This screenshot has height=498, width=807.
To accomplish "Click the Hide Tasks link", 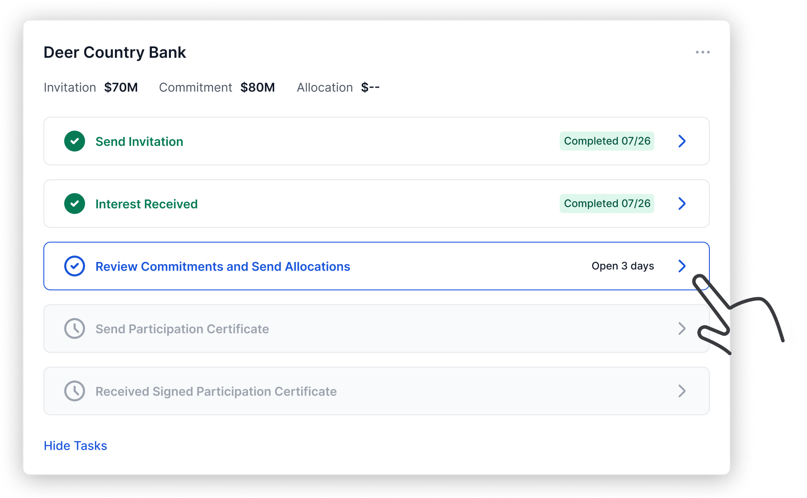I will point(75,446).
